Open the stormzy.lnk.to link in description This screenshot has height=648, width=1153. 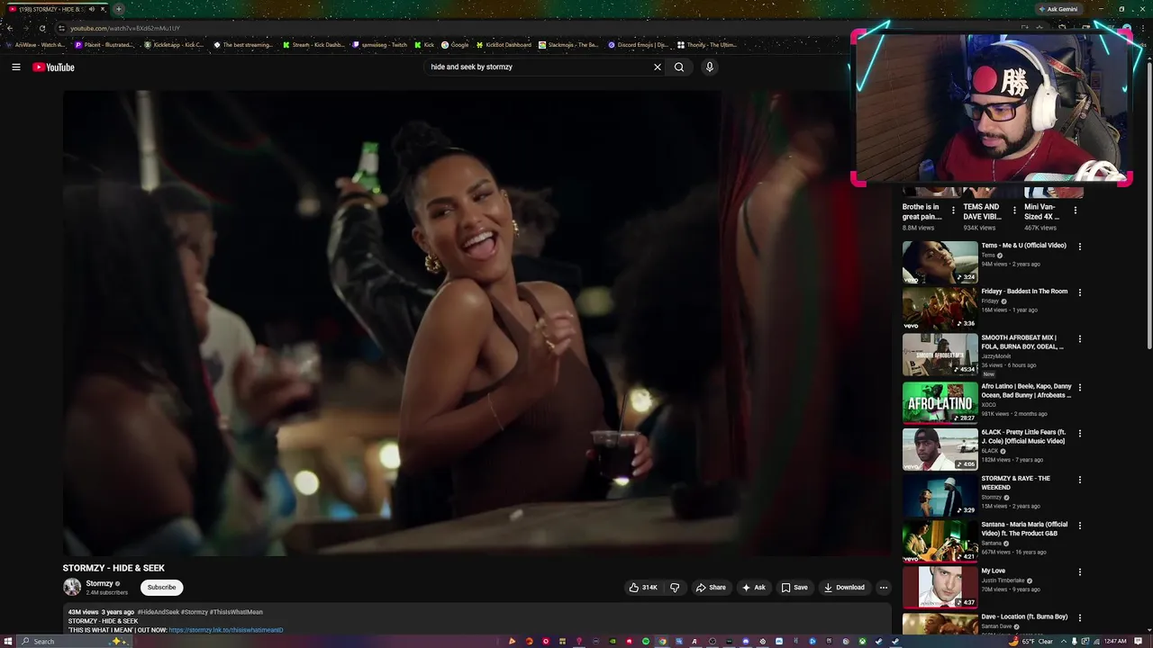[226, 630]
